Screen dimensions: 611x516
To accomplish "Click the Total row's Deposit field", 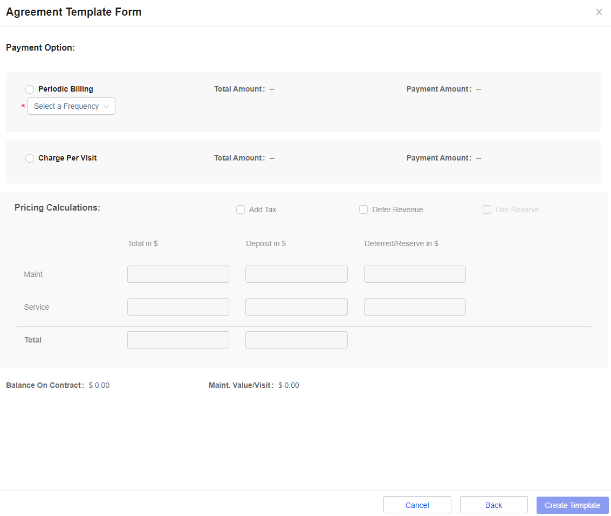I will 296,339.
